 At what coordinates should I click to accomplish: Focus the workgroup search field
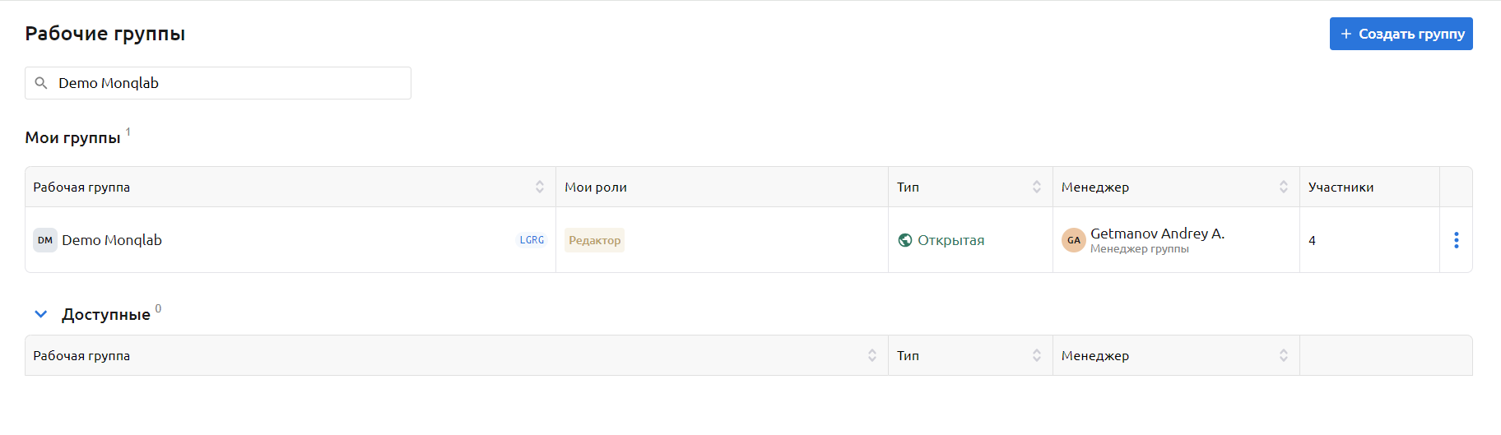[x=230, y=83]
